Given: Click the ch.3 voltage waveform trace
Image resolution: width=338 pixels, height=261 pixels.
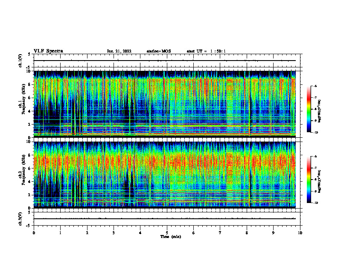Looking at the screenshot, I should pos(164,219).
